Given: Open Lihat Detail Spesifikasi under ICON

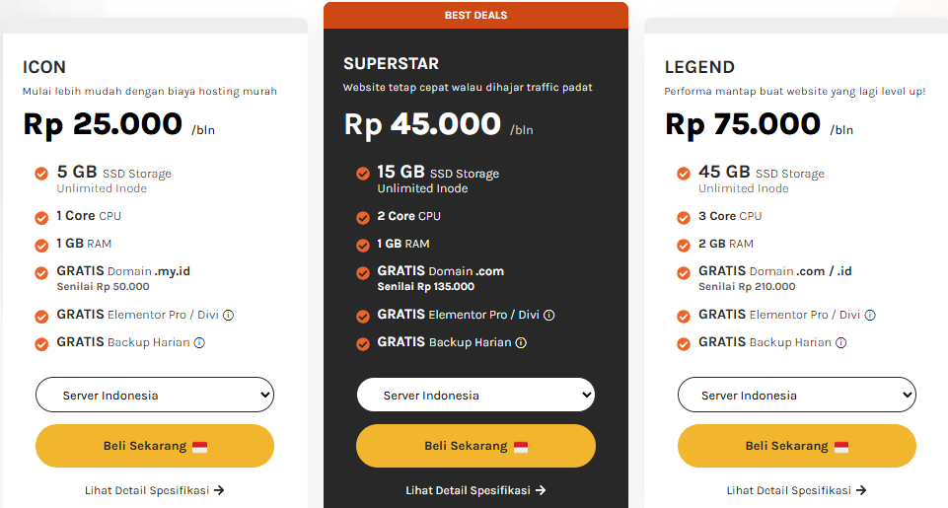Looking at the screenshot, I should coord(155,490).
